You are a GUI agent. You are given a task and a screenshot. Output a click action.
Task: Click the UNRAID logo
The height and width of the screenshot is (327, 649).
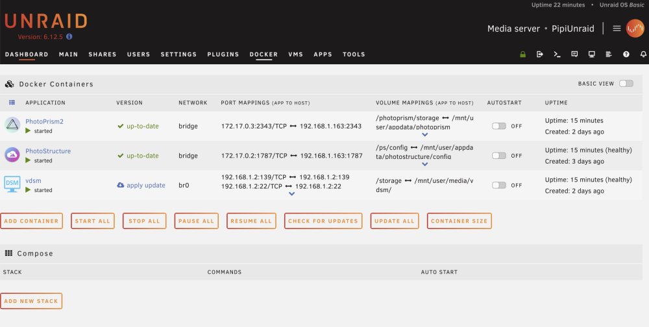pos(46,21)
